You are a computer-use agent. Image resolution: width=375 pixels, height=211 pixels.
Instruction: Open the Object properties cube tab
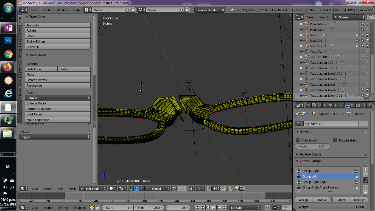[331, 105]
